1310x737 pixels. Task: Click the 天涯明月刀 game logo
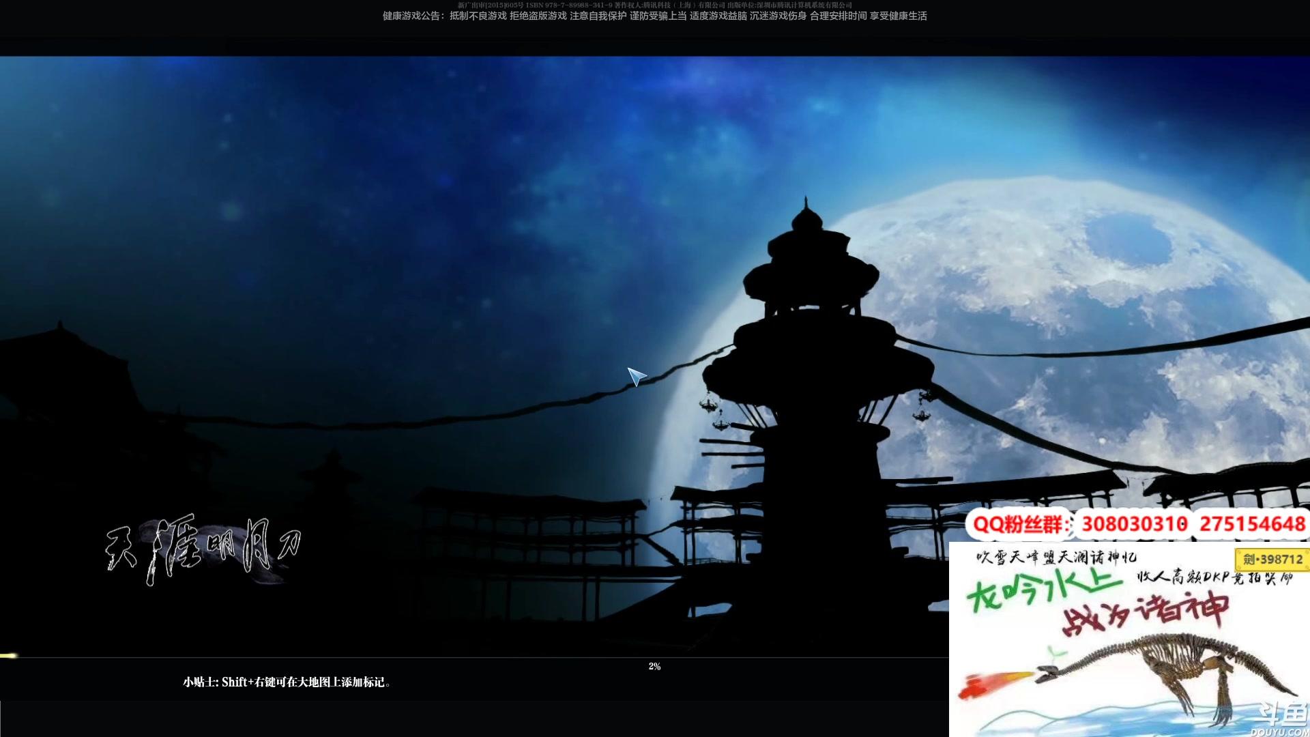[203, 548]
